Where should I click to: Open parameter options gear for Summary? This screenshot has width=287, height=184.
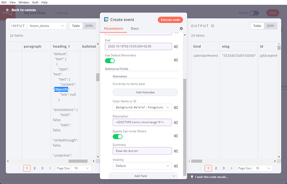coord(176,151)
